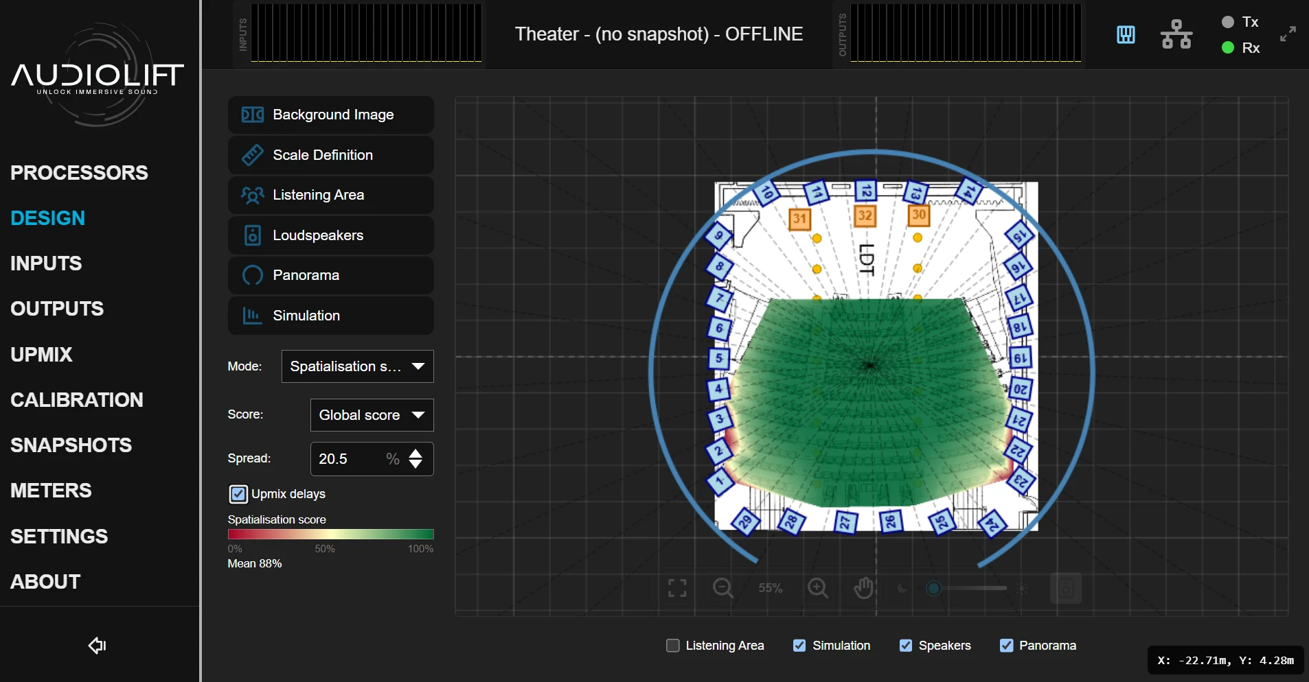The image size is (1309, 682).
Task: Open the CALIBRATION page
Action: 77,400
